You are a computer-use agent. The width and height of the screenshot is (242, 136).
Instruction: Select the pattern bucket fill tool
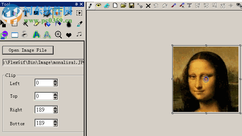pos(58,24)
